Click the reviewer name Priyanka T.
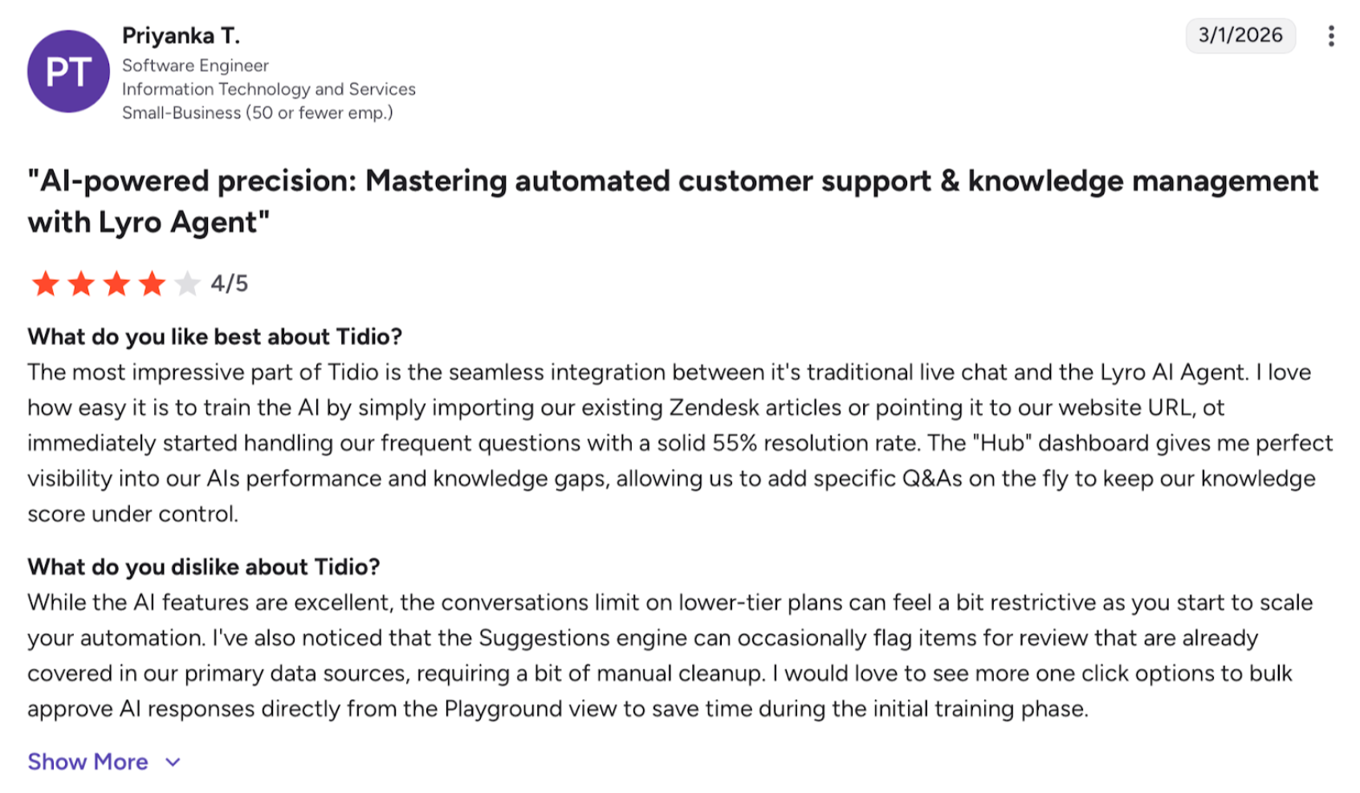 tap(181, 35)
